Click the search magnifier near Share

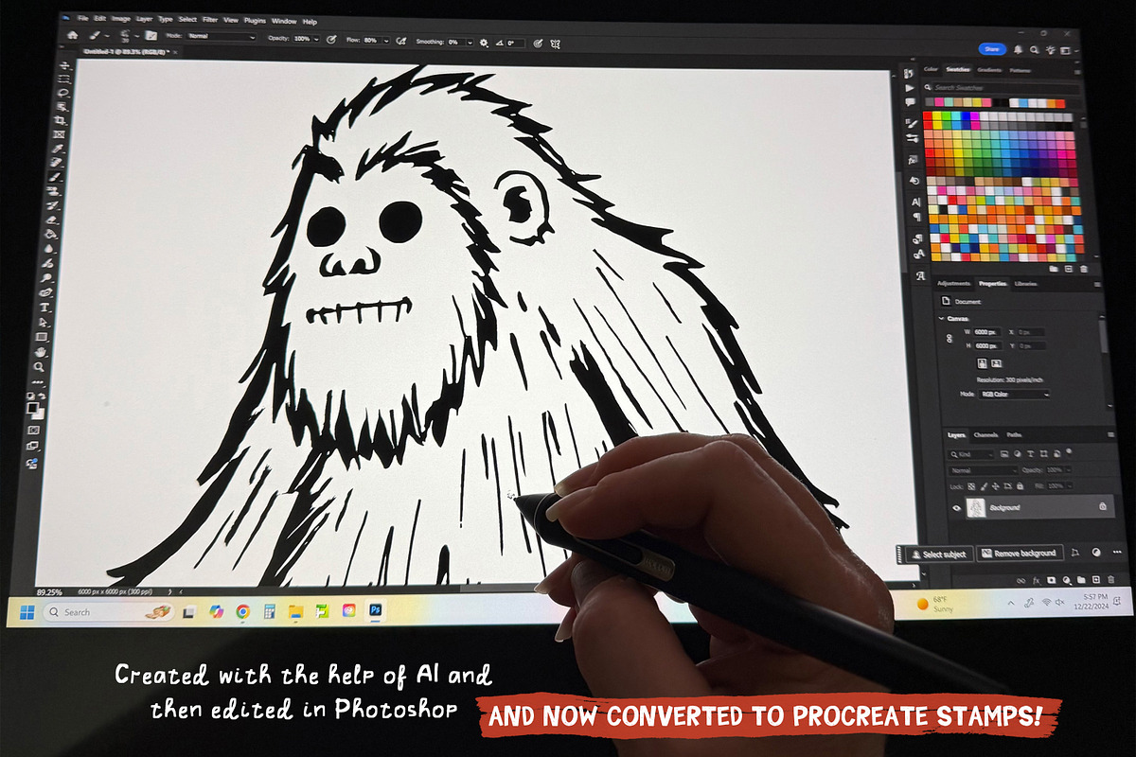point(1035,49)
